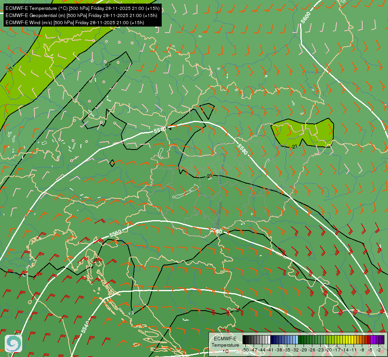This screenshot has width=388, height=357.
Task: Pick the first lime-green swatch at -20
Action: [x=327, y=340]
